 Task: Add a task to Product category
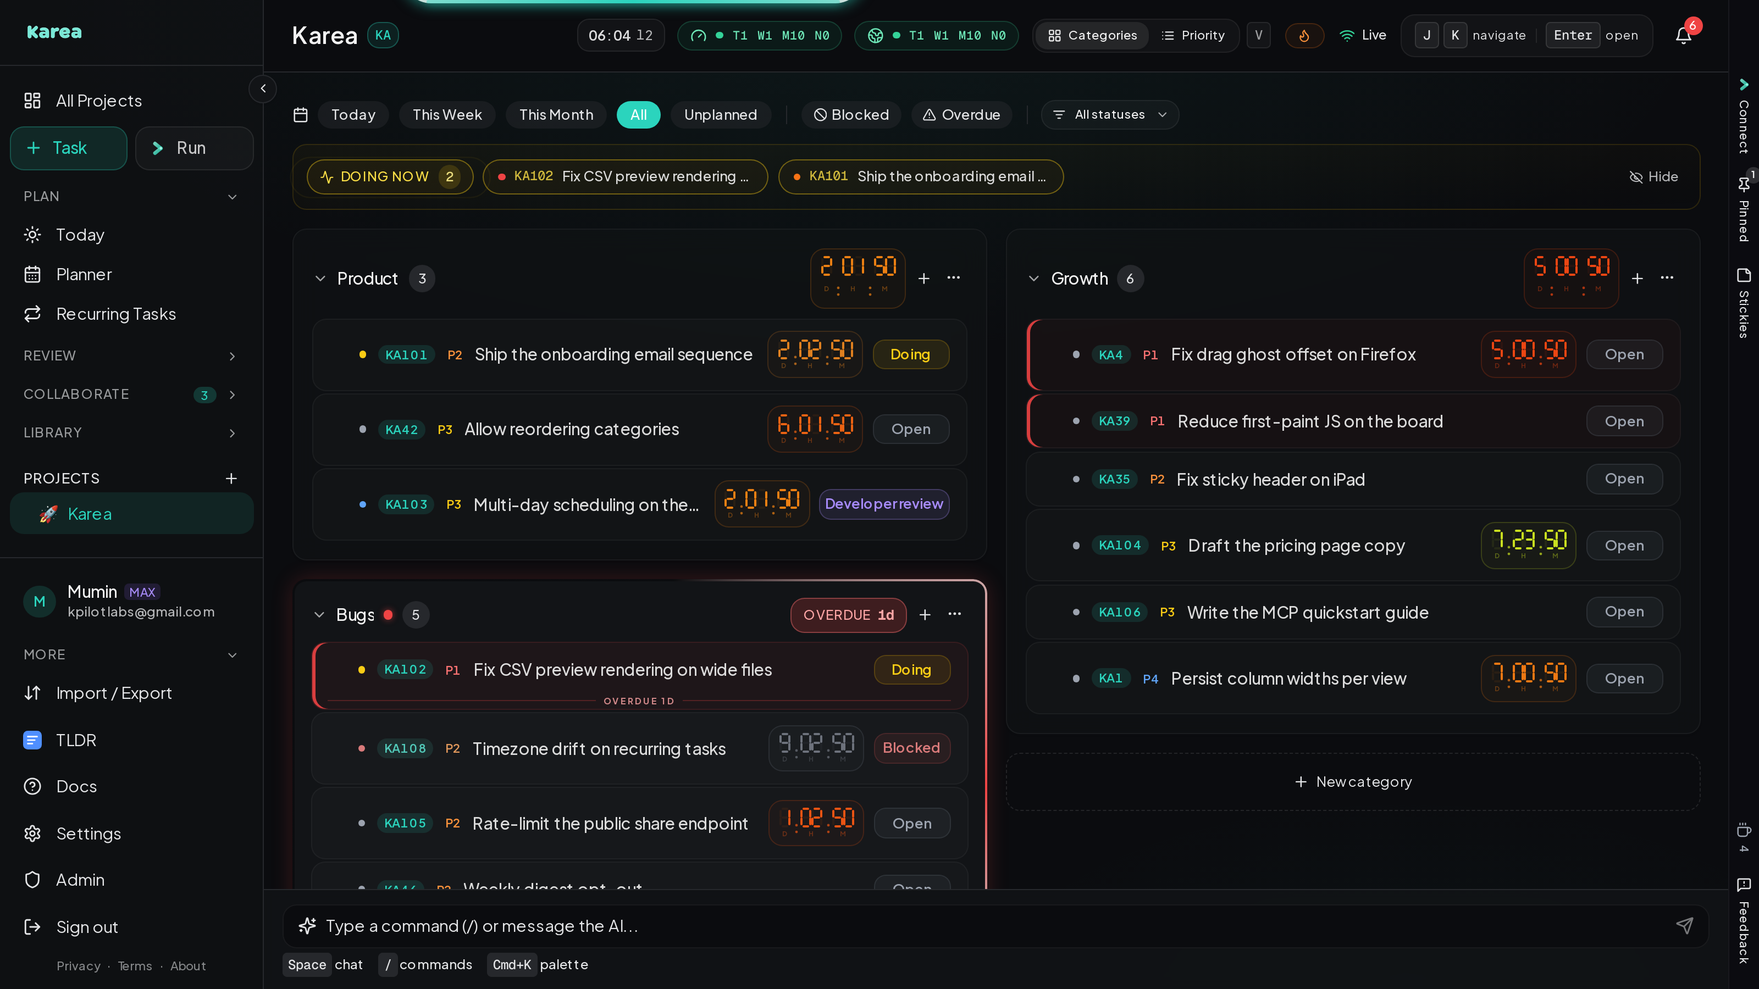pyautogui.click(x=924, y=279)
